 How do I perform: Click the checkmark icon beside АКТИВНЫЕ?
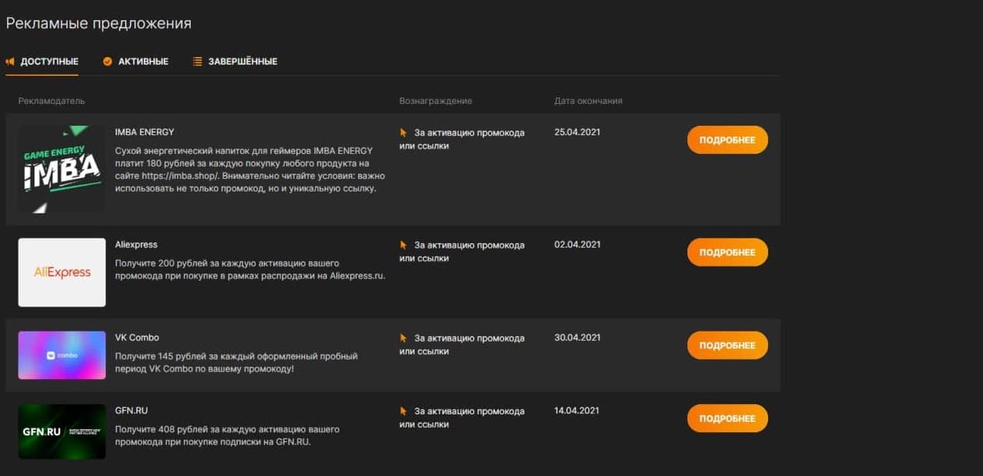point(108,62)
